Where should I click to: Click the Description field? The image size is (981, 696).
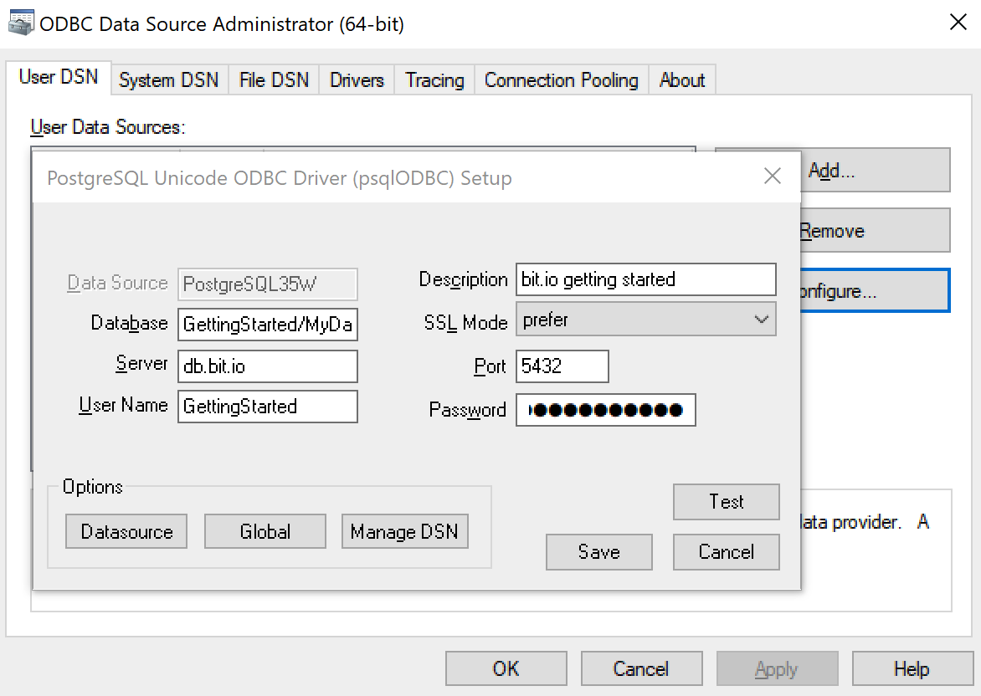(645, 279)
